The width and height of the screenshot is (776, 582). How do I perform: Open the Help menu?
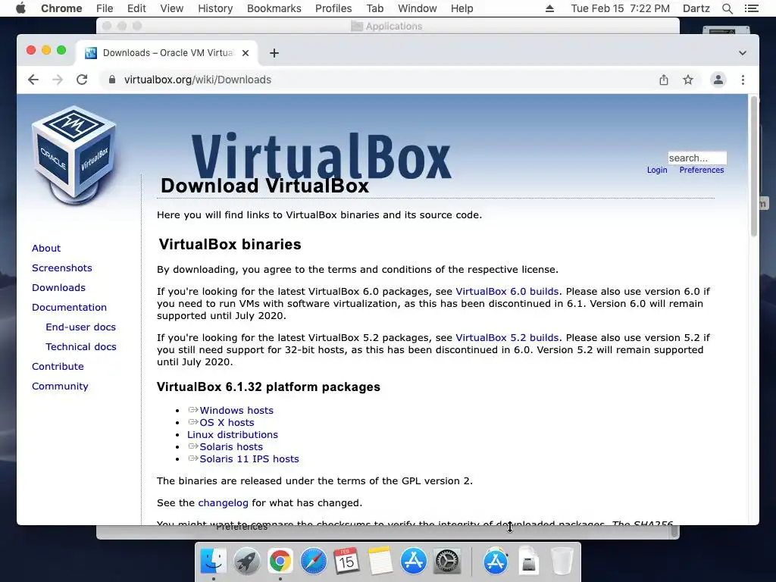click(462, 8)
